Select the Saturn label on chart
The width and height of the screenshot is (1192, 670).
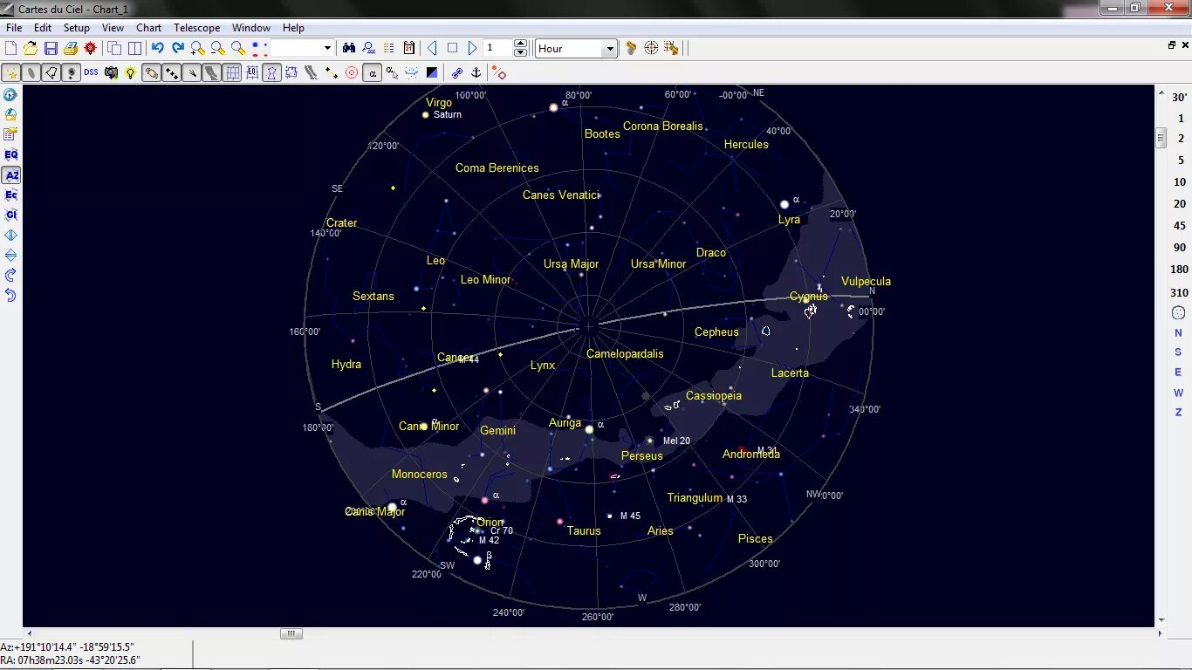(448, 114)
